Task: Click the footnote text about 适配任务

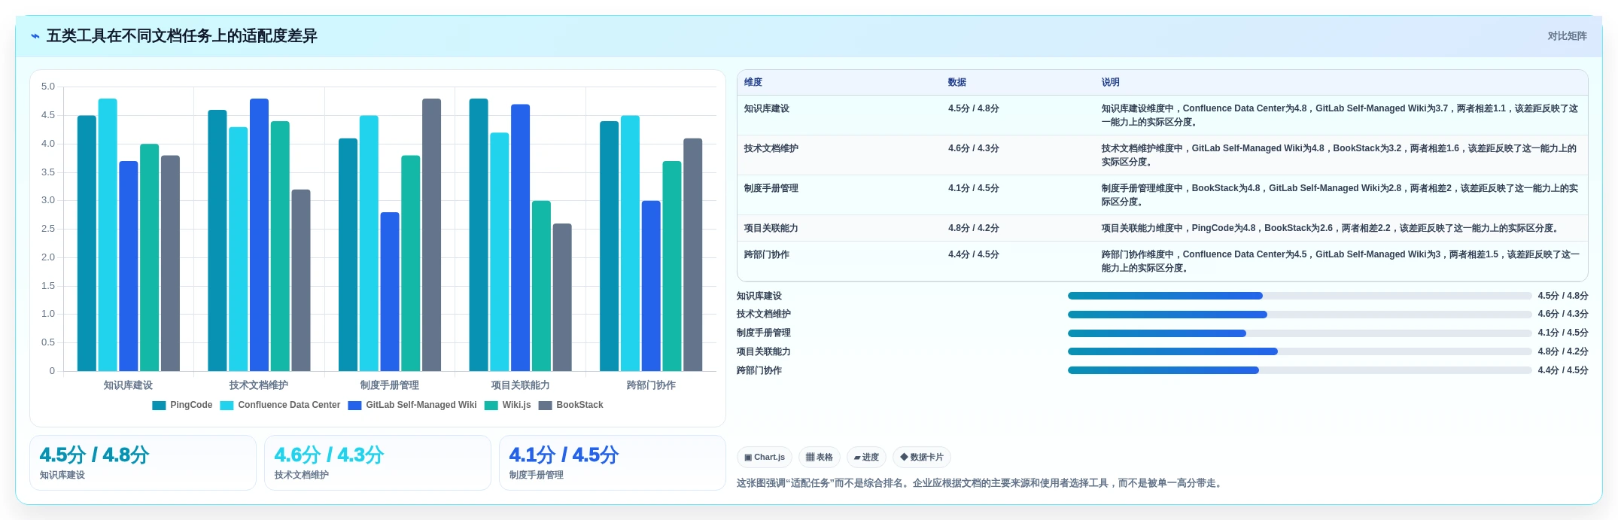Action: (x=981, y=483)
